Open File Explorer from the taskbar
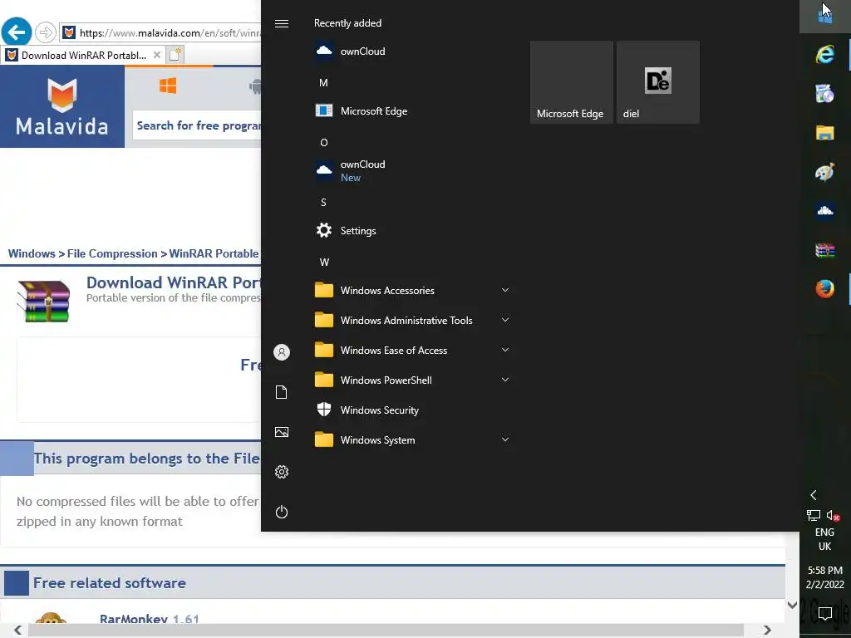Image resolution: width=851 pixels, height=638 pixels. point(825,133)
